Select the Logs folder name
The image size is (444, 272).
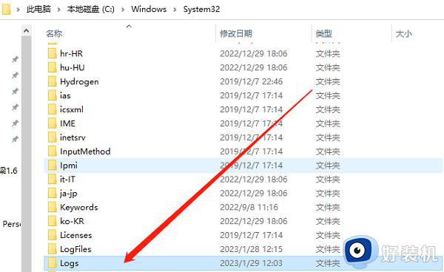(69, 264)
